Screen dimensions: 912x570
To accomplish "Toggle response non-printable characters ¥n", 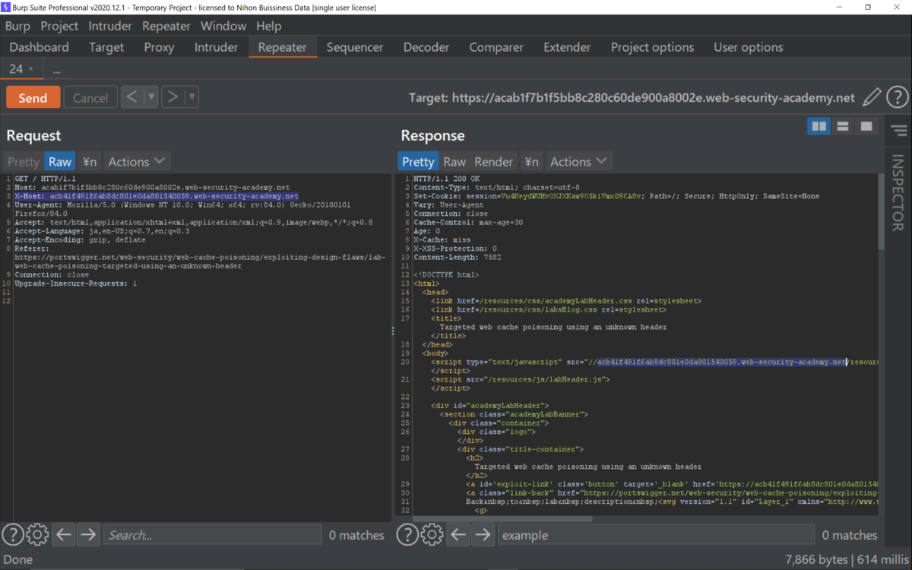I will 531,161.
